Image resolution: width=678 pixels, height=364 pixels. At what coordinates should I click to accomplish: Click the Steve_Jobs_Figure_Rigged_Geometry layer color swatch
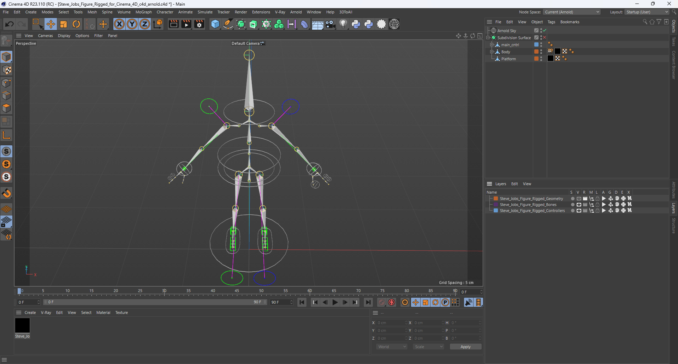[x=496, y=199]
